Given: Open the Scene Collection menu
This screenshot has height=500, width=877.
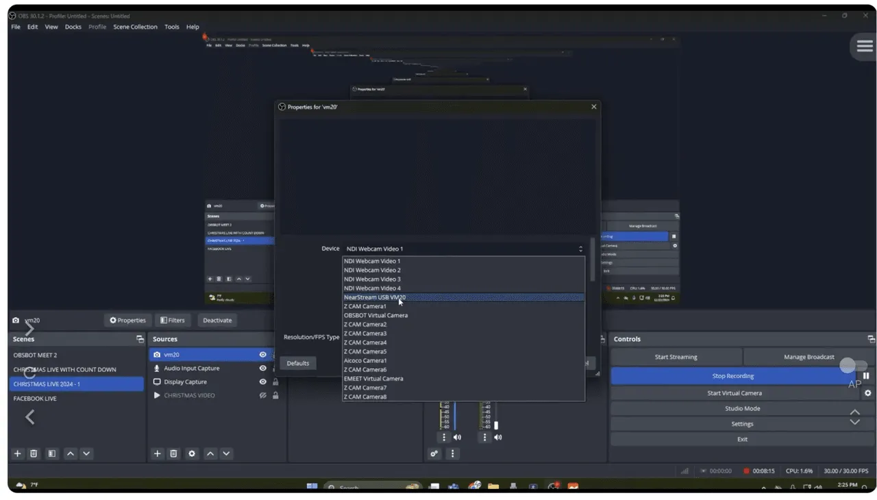Looking at the screenshot, I should tap(135, 27).
